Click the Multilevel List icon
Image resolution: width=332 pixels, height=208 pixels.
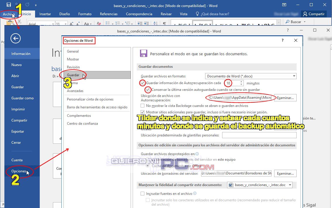pyautogui.click(x=128, y=23)
